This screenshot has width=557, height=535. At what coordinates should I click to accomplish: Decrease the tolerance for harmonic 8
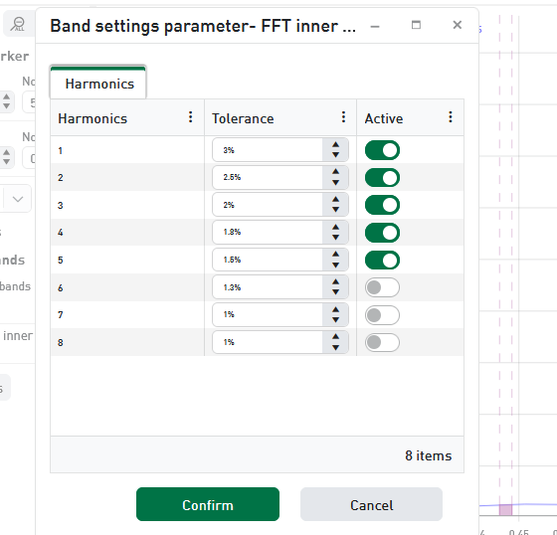335,348
